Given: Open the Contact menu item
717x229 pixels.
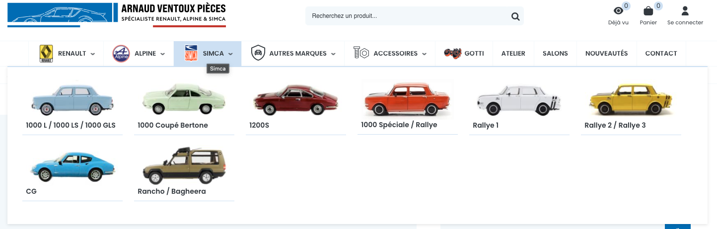Looking at the screenshot, I should click(x=661, y=54).
